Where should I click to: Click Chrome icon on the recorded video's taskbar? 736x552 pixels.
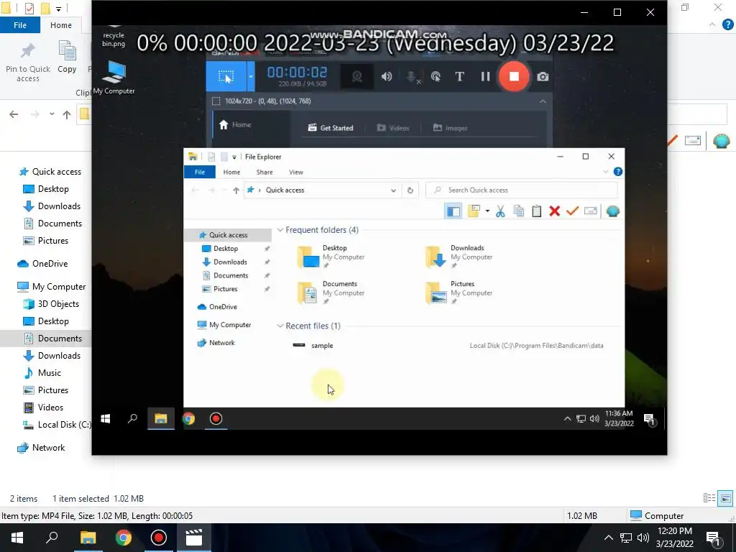click(189, 419)
